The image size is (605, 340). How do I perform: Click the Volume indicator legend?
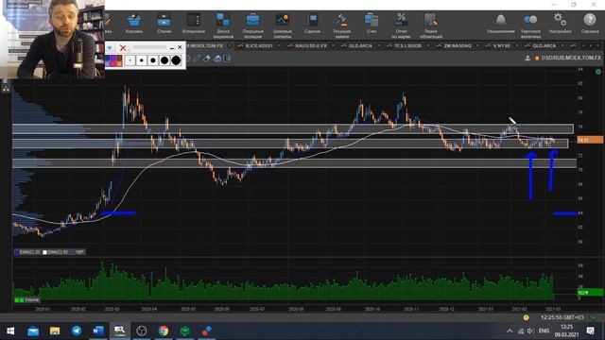[27, 300]
